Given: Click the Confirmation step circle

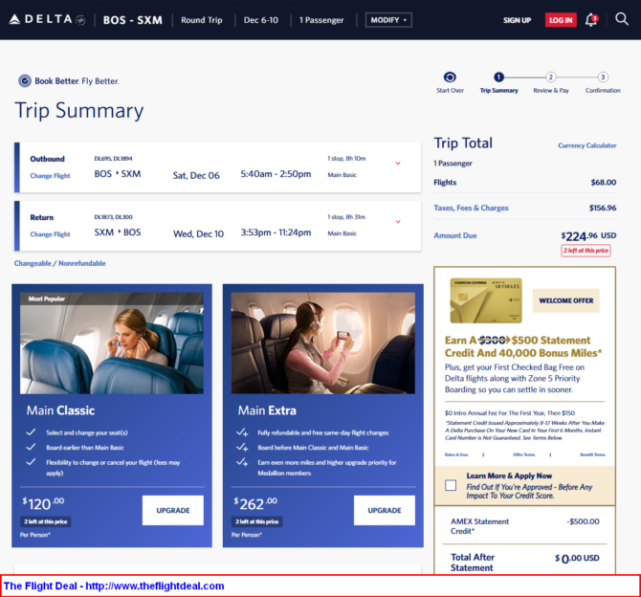Looking at the screenshot, I should pyautogui.click(x=603, y=77).
